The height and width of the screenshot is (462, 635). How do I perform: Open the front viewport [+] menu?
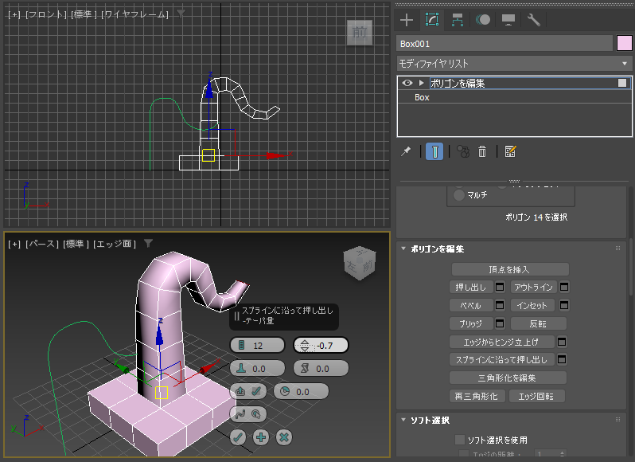click(x=14, y=14)
